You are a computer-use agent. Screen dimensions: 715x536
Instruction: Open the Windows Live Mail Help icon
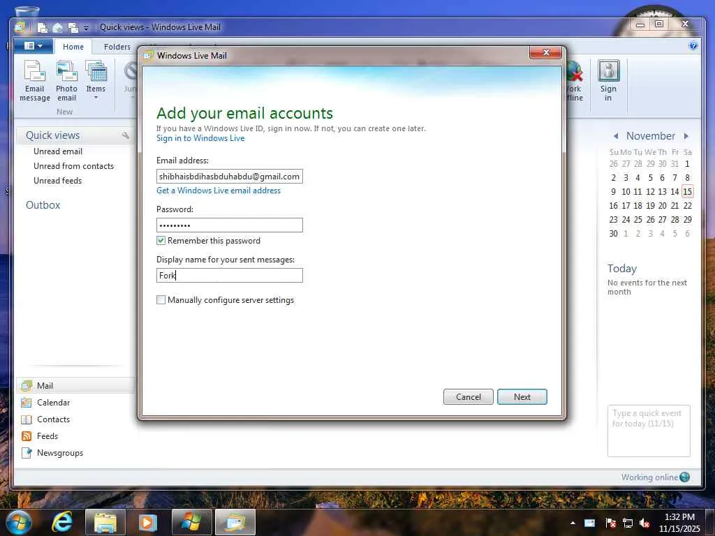(x=693, y=45)
